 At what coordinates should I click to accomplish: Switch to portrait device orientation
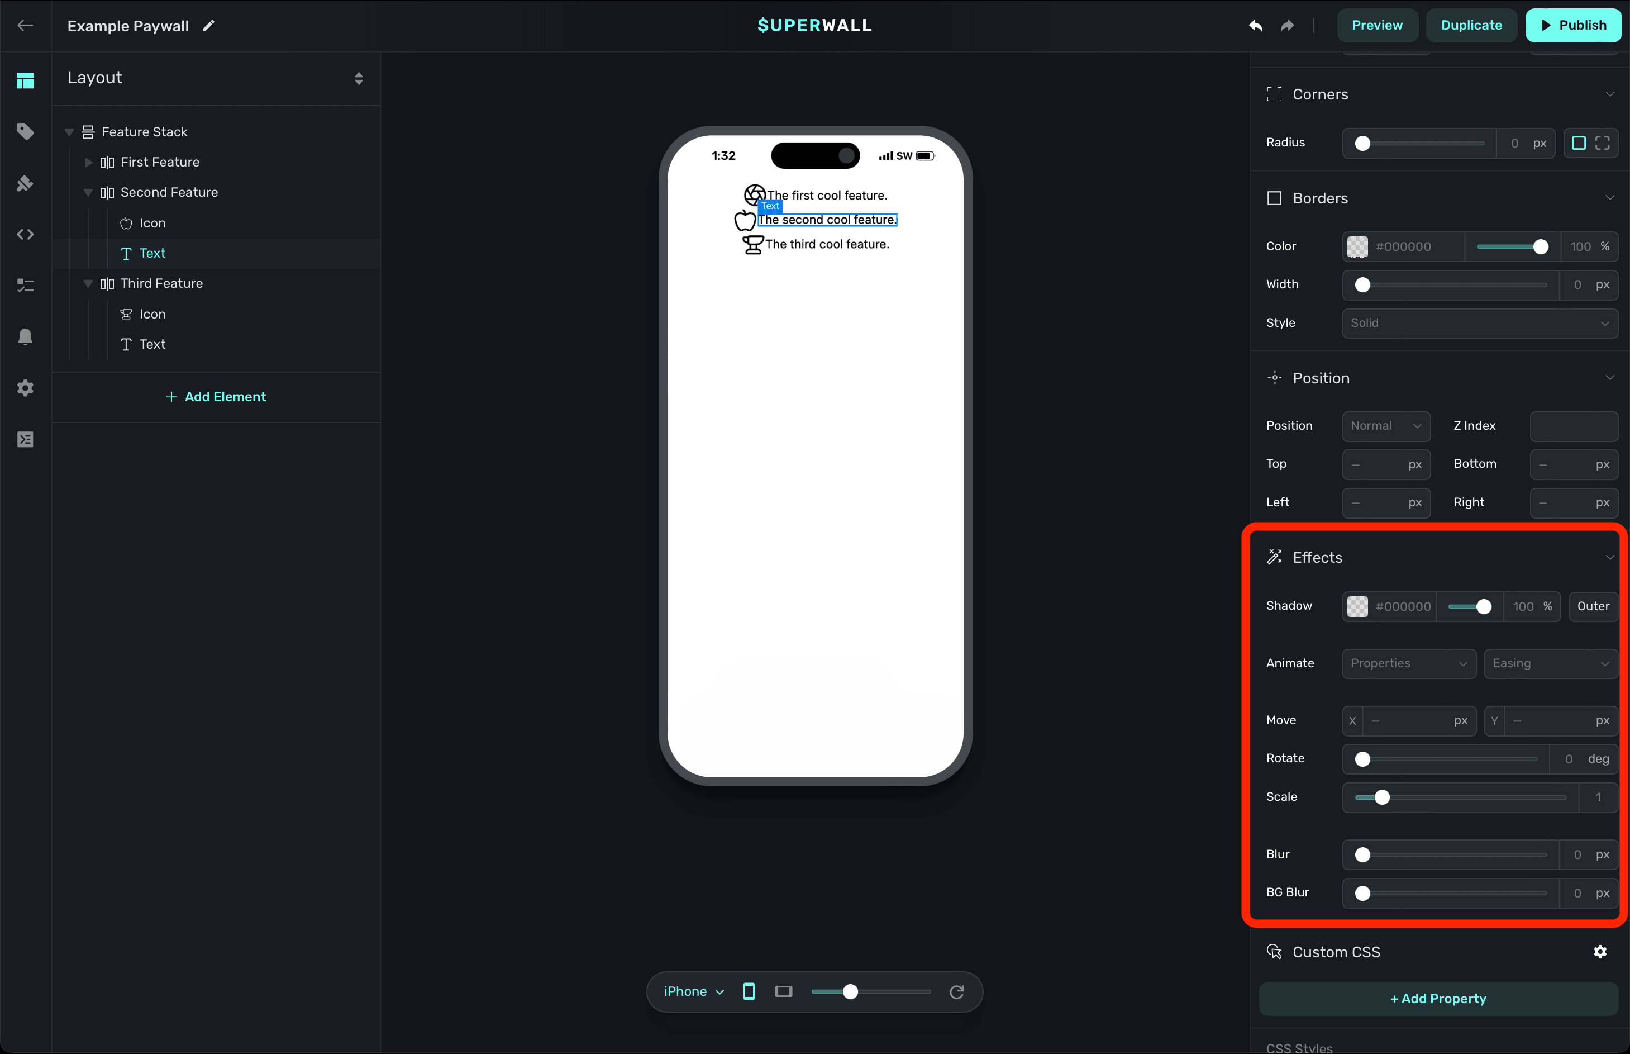[x=749, y=992]
